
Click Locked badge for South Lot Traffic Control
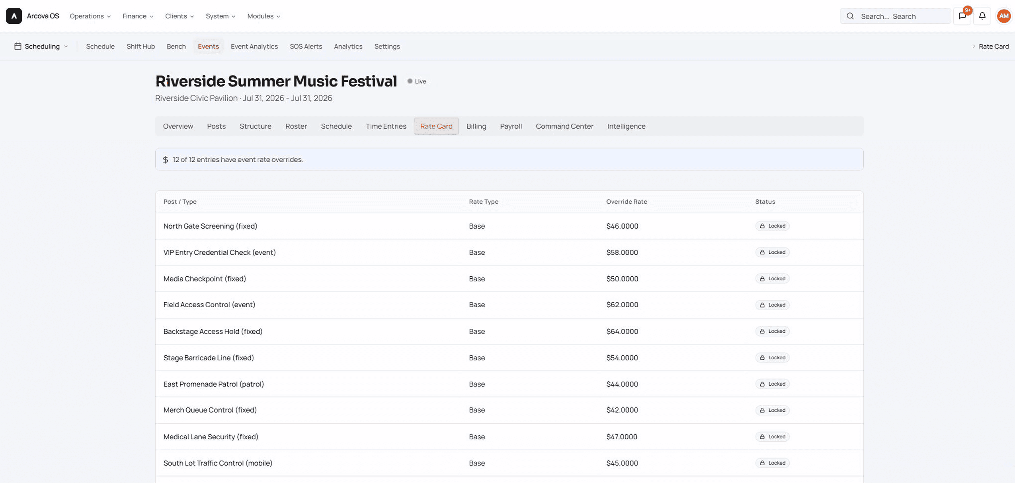(772, 463)
